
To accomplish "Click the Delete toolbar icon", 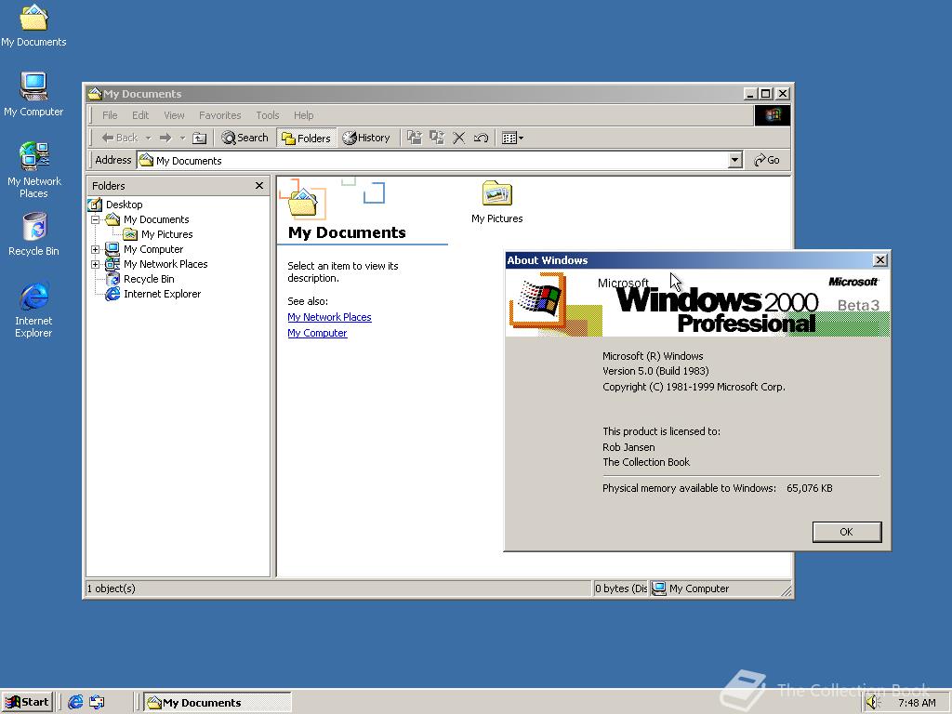I will click(459, 138).
